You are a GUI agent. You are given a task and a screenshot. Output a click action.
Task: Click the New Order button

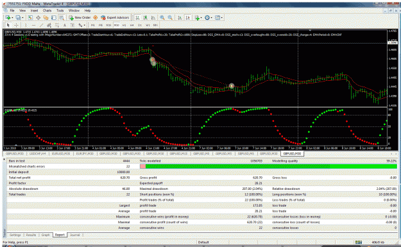coord(80,18)
